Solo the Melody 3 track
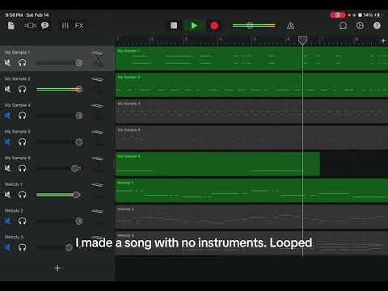Screen dimensions: 388x291 click(x=22, y=247)
